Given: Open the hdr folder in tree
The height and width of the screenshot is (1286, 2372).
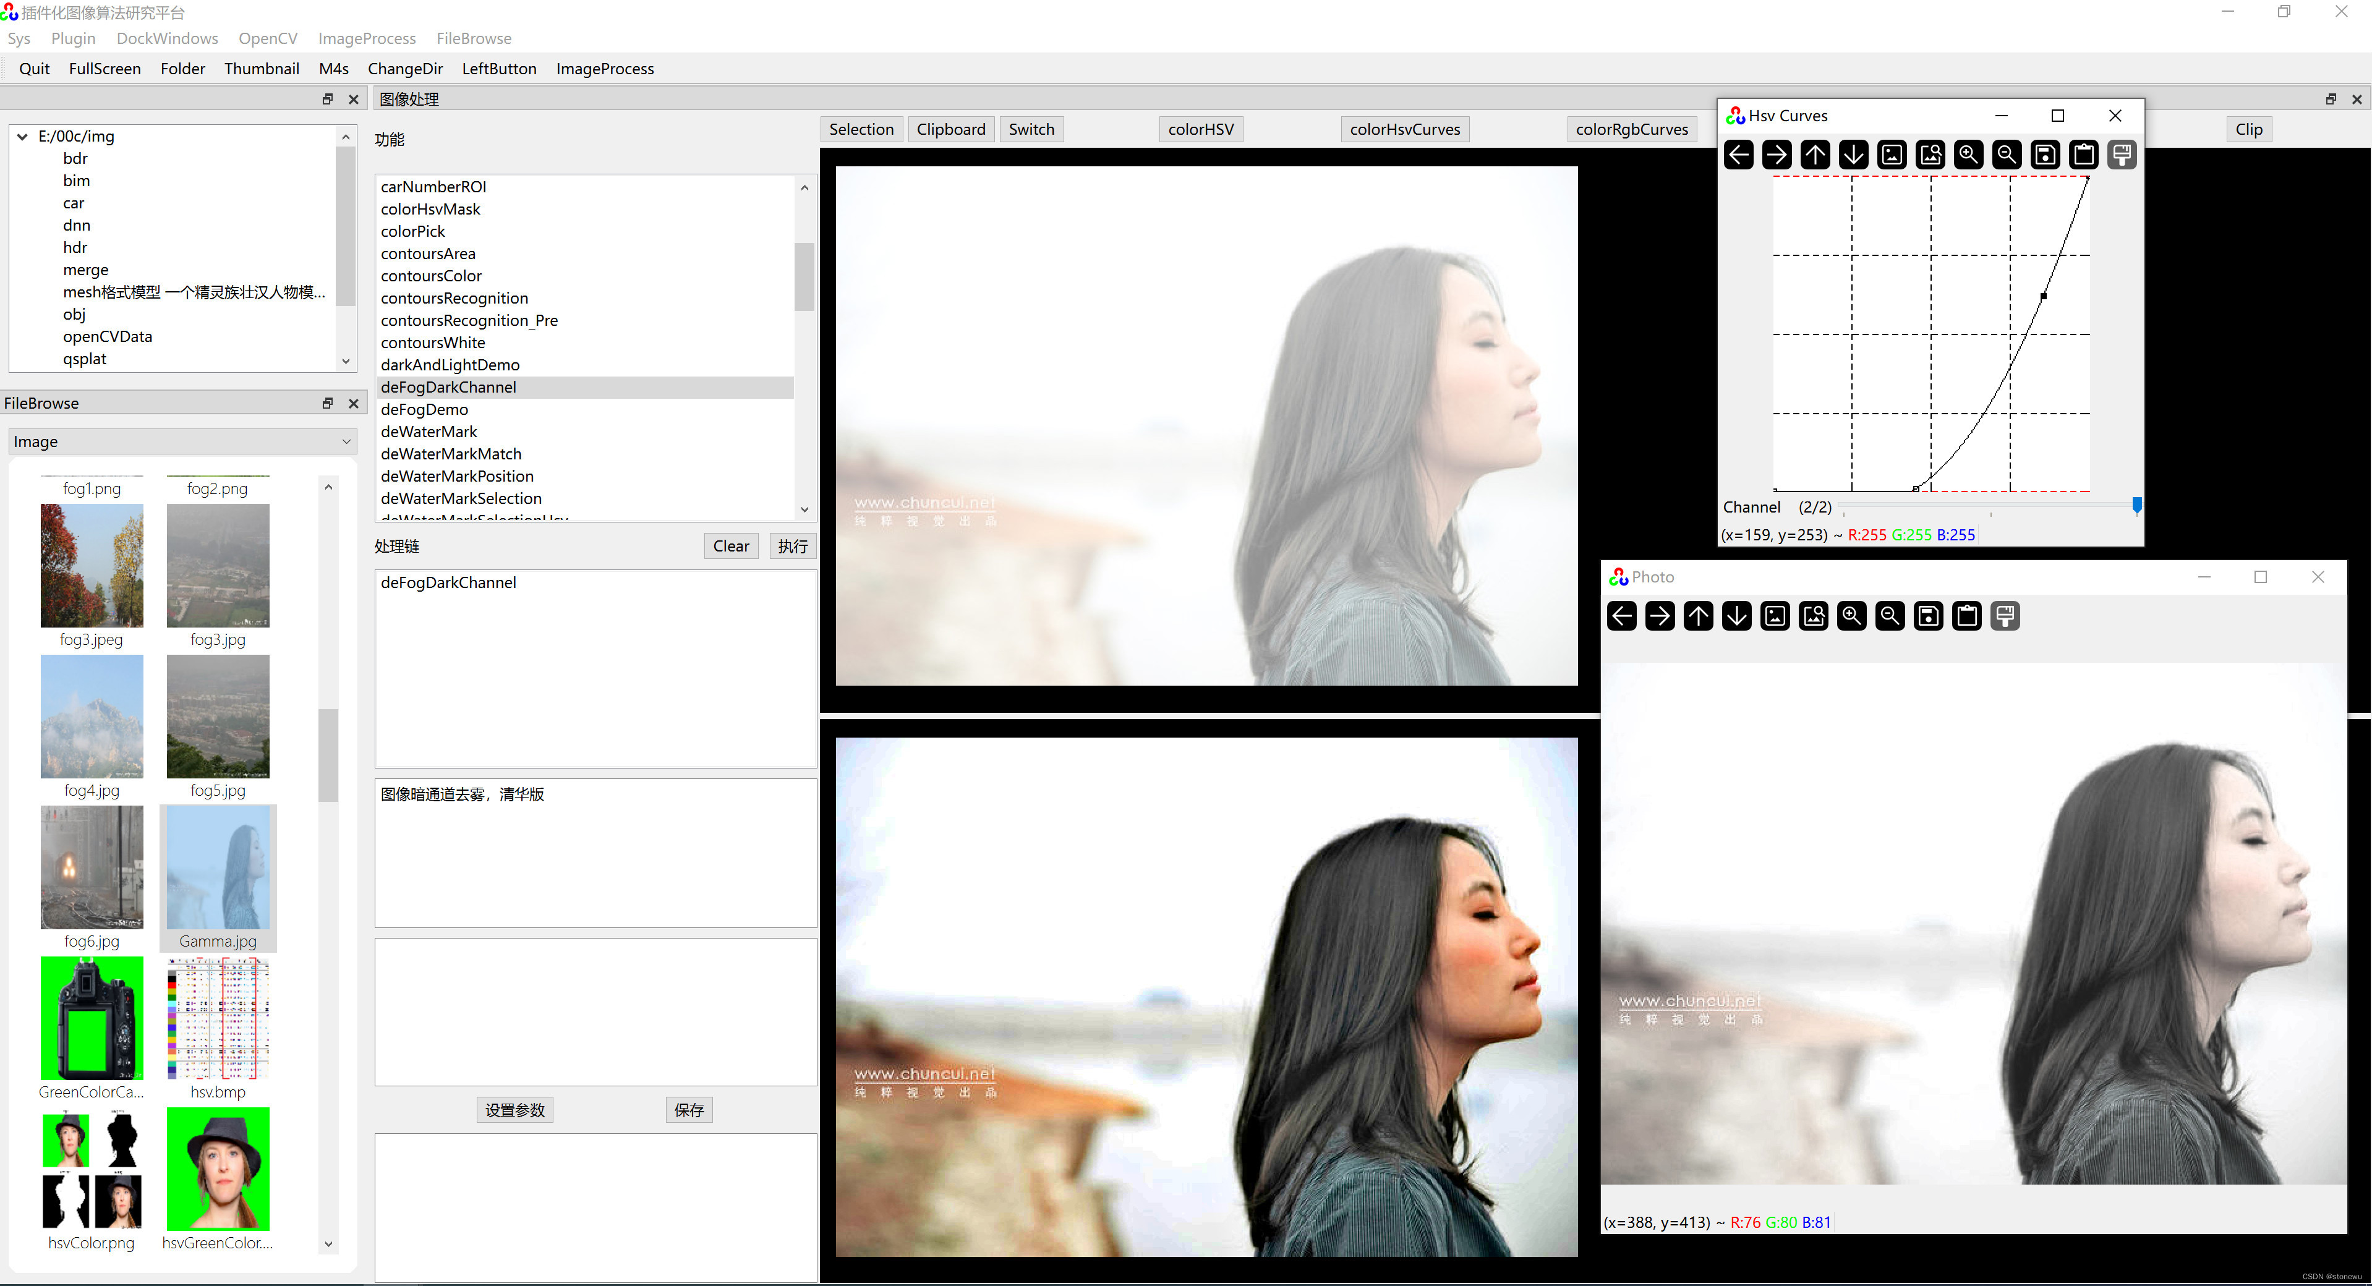Looking at the screenshot, I should tap(75, 248).
